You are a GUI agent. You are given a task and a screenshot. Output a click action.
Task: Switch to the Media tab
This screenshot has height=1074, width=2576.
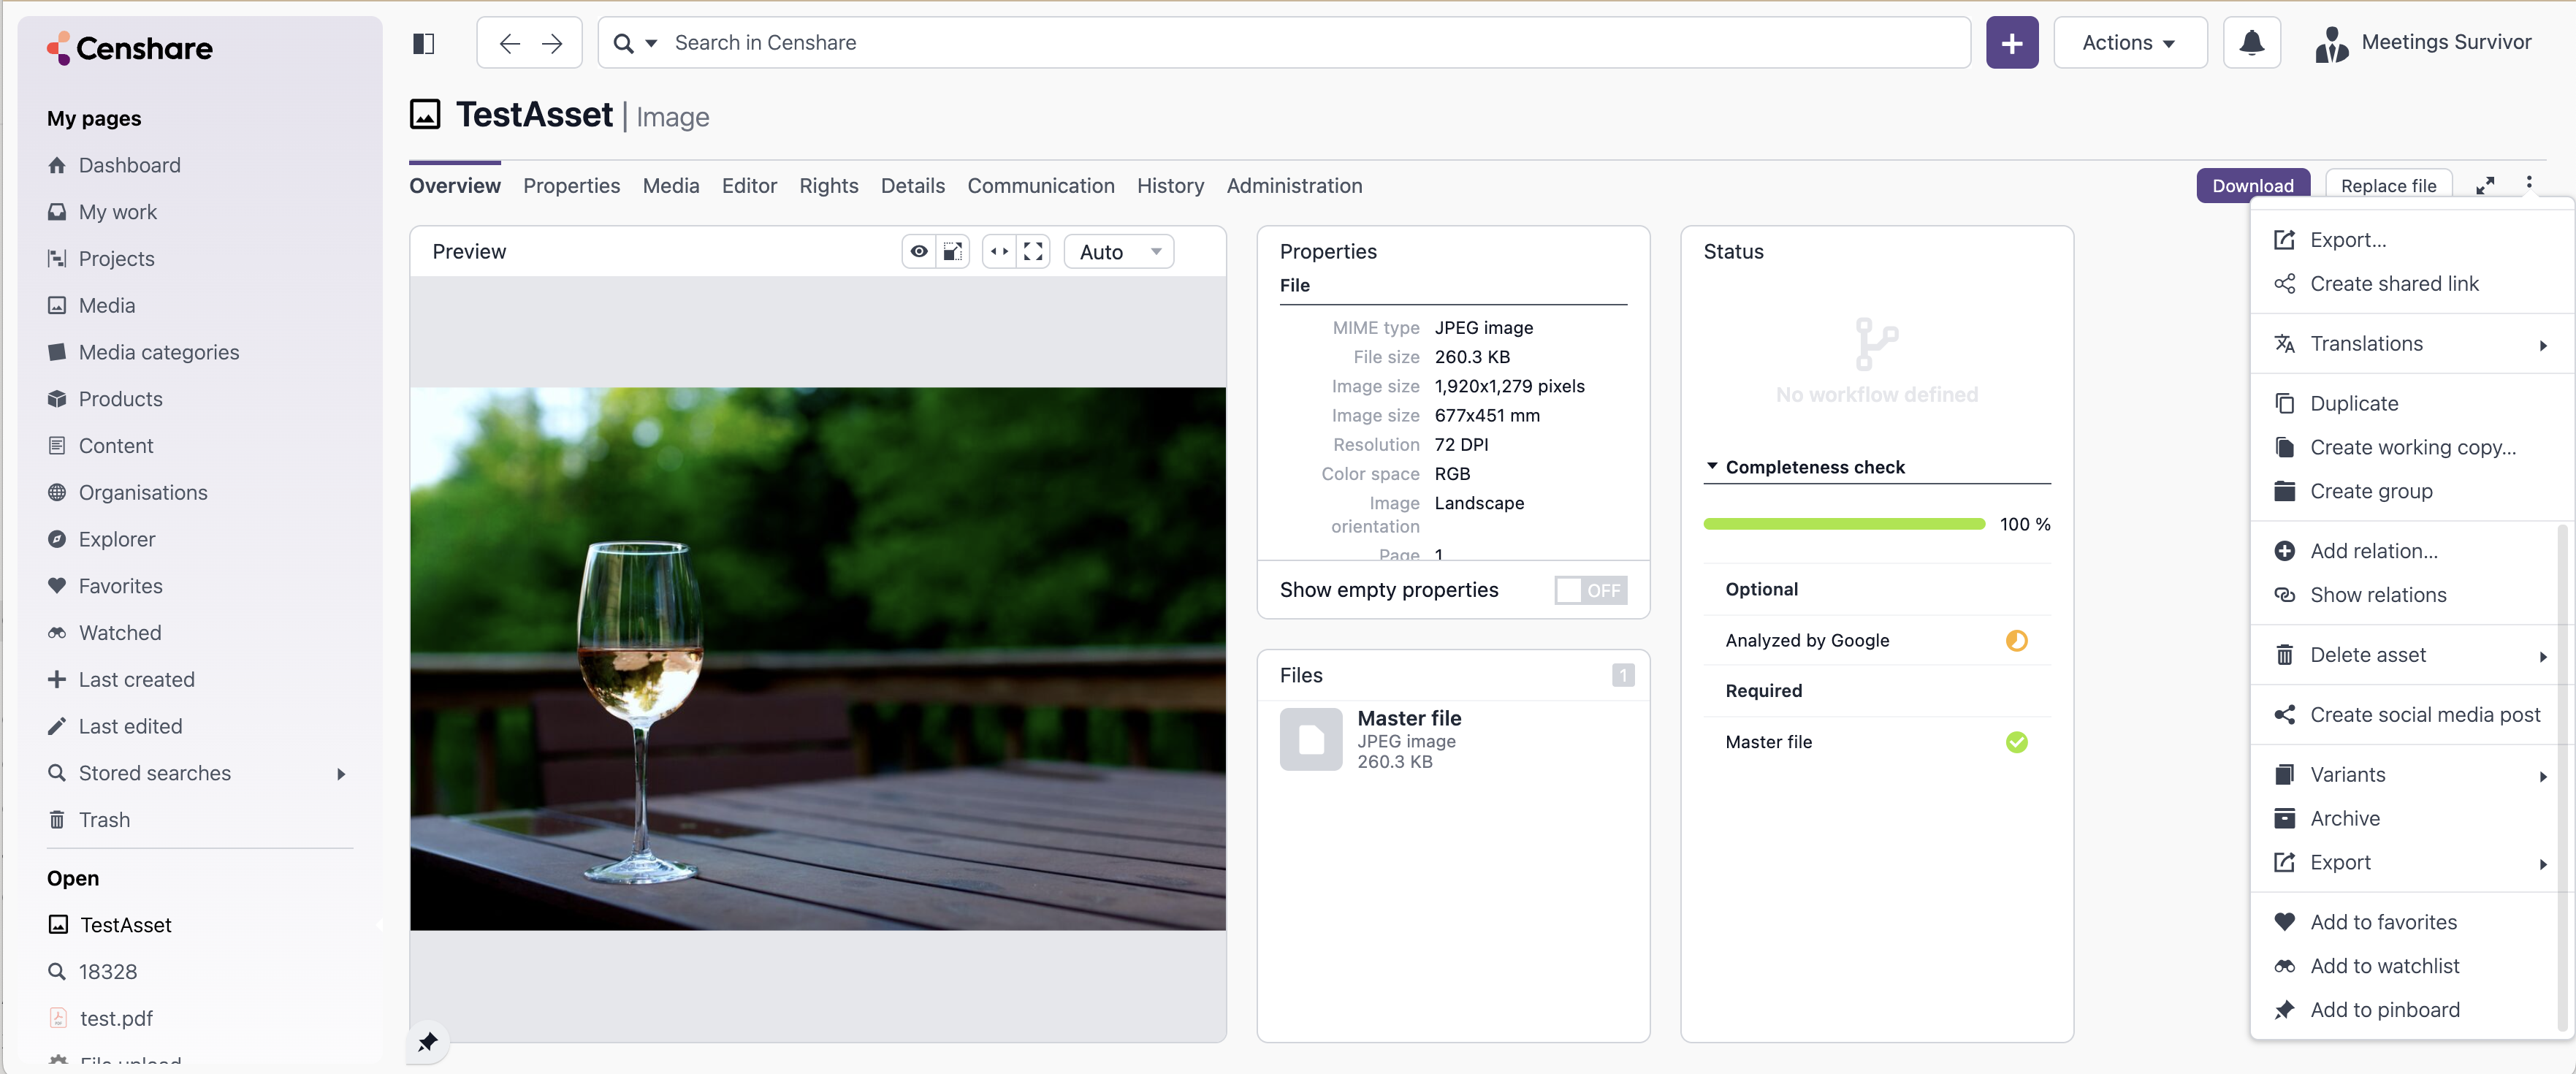[670, 186]
